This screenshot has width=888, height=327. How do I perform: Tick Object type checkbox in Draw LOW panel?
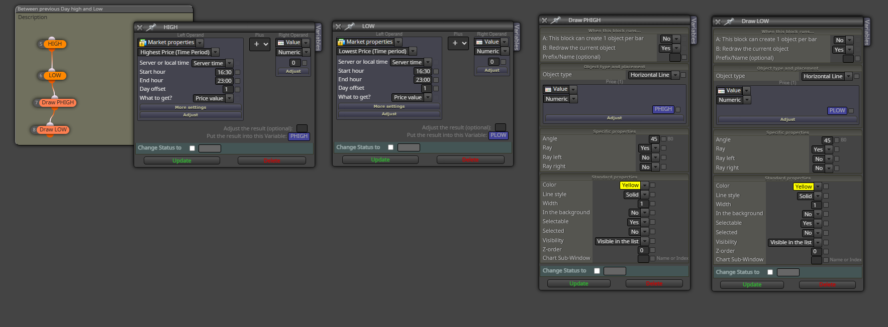(x=856, y=76)
